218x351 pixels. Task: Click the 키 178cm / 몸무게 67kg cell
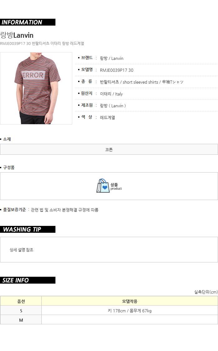coord(130,310)
